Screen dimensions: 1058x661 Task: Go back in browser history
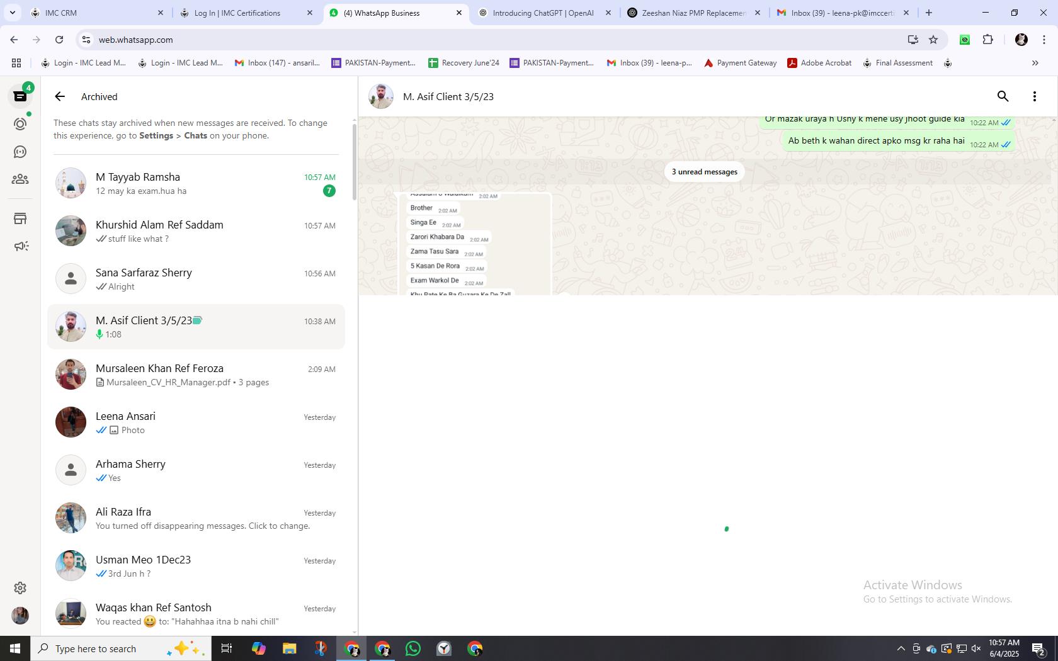click(14, 40)
